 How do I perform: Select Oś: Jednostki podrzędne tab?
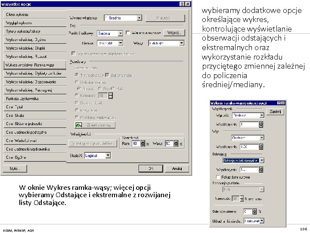click(35, 132)
